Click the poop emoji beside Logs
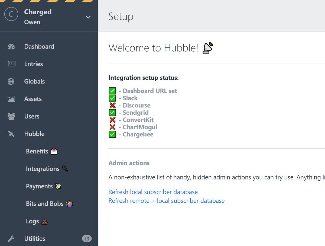The height and width of the screenshot is (246, 325). [x=44, y=221]
